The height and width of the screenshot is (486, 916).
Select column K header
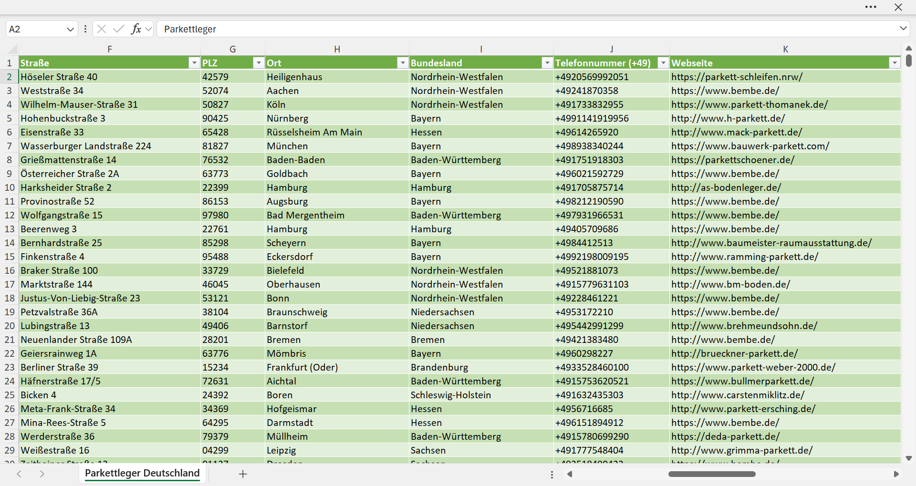pyautogui.click(x=785, y=49)
